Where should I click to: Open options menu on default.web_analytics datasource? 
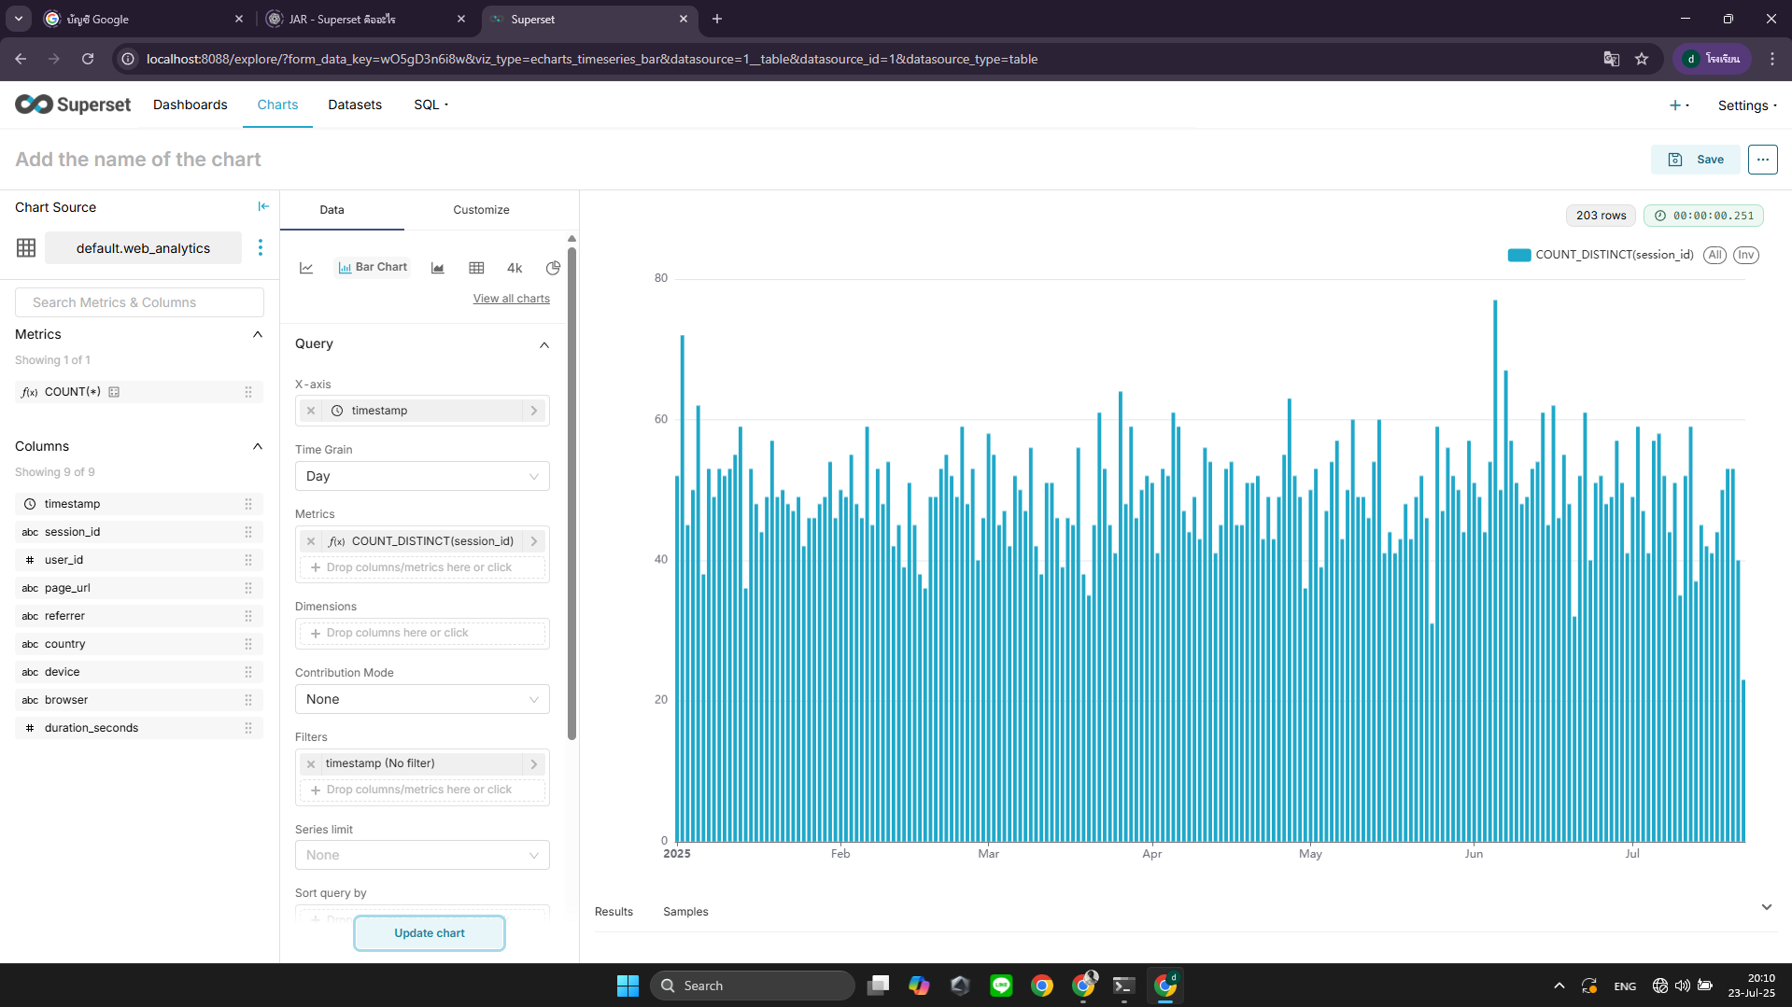tap(261, 247)
